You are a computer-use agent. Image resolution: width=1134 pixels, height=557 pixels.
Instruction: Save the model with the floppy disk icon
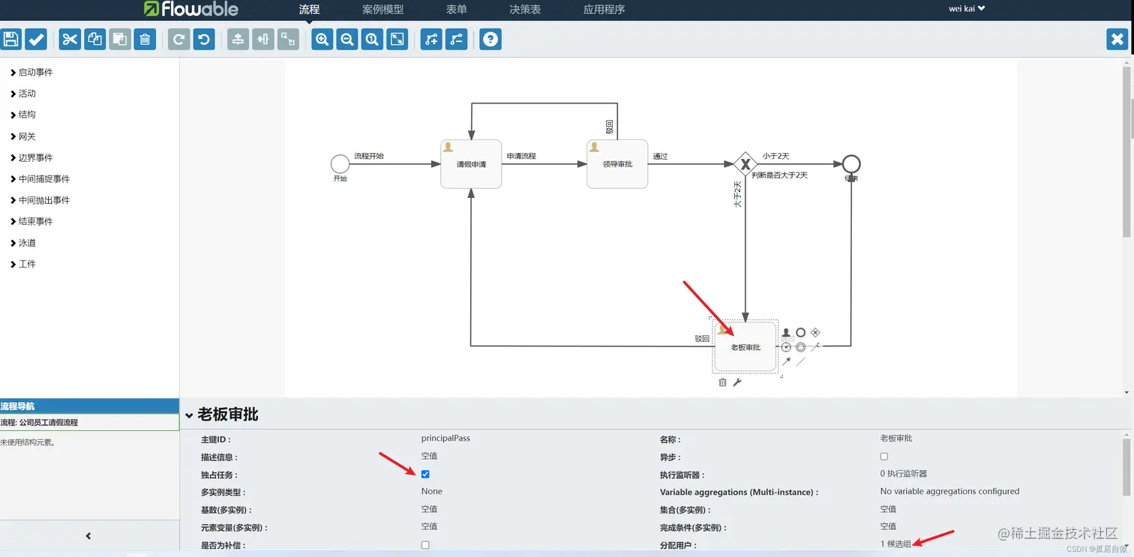[10, 39]
